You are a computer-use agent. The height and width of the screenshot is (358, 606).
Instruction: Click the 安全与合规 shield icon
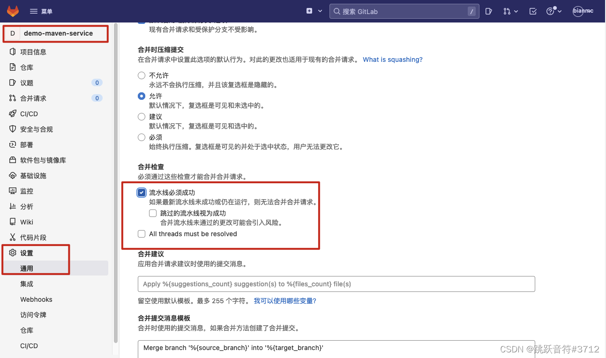pos(13,129)
